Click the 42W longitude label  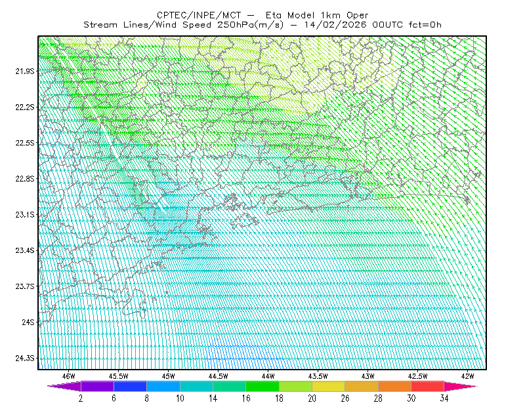click(467, 376)
